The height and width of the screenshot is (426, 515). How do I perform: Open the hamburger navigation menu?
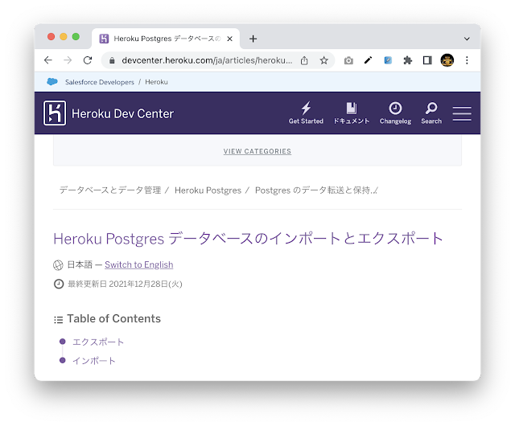coord(462,113)
